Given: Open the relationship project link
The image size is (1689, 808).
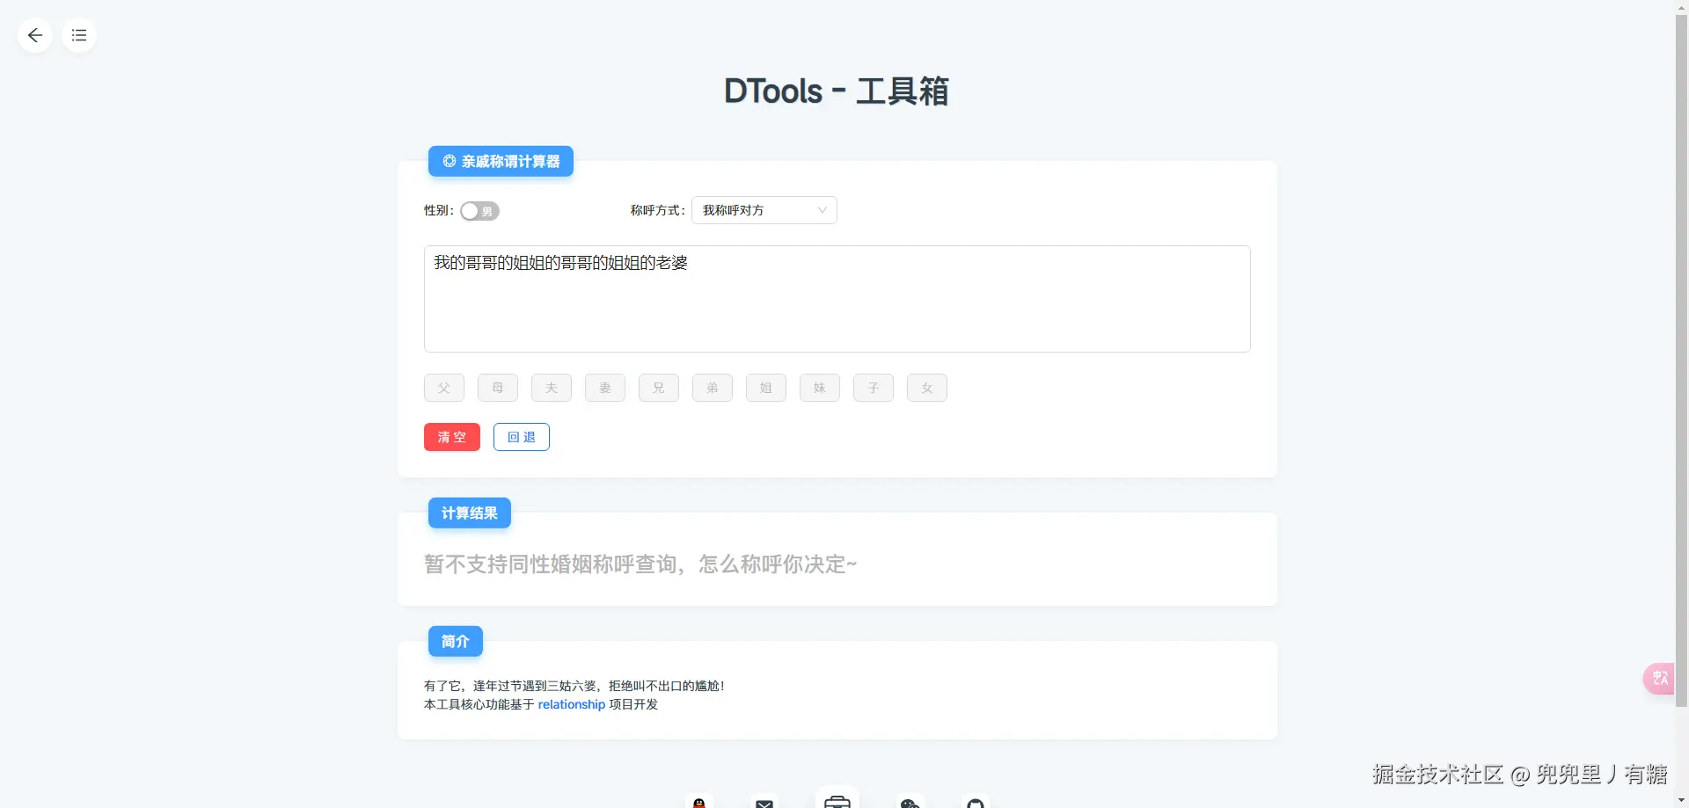Looking at the screenshot, I should pyautogui.click(x=572, y=704).
